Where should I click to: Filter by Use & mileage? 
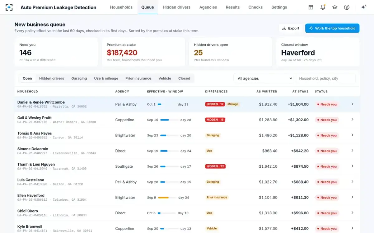pos(106,78)
